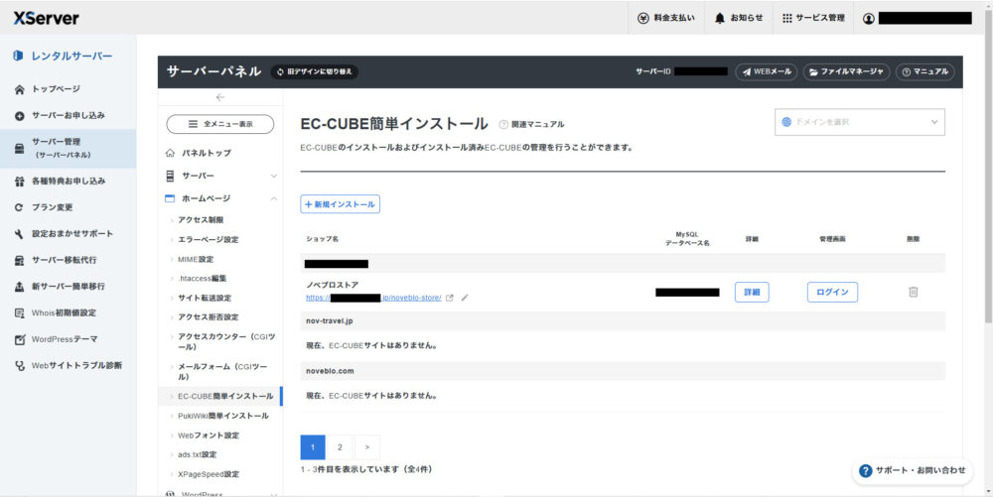
Task: Open the ドメインを選択 dropdown
Action: [859, 122]
